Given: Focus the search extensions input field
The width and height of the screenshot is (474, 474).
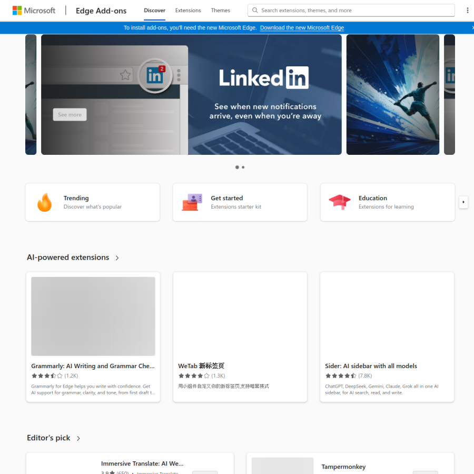Looking at the screenshot, I should 351,11.
